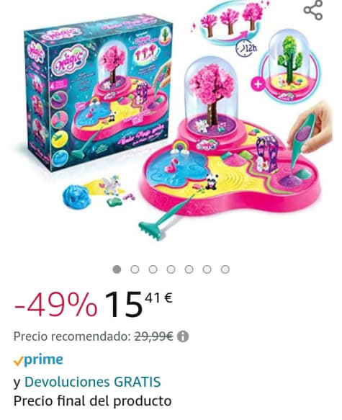Tap the current price 15,41 €
The width and height of the screenshot is (342, 420).
coord(139,305)
